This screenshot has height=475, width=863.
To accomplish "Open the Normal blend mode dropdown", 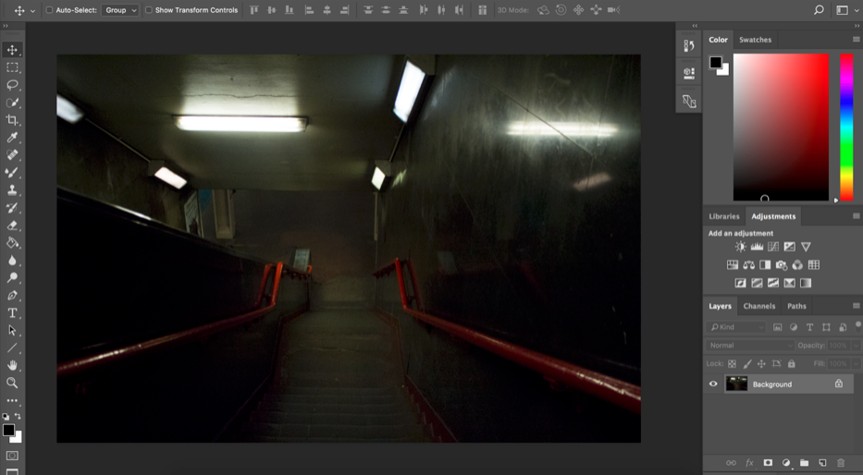I will click(749, 346).
